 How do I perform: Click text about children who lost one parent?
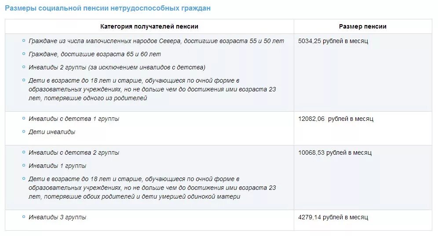152,89
